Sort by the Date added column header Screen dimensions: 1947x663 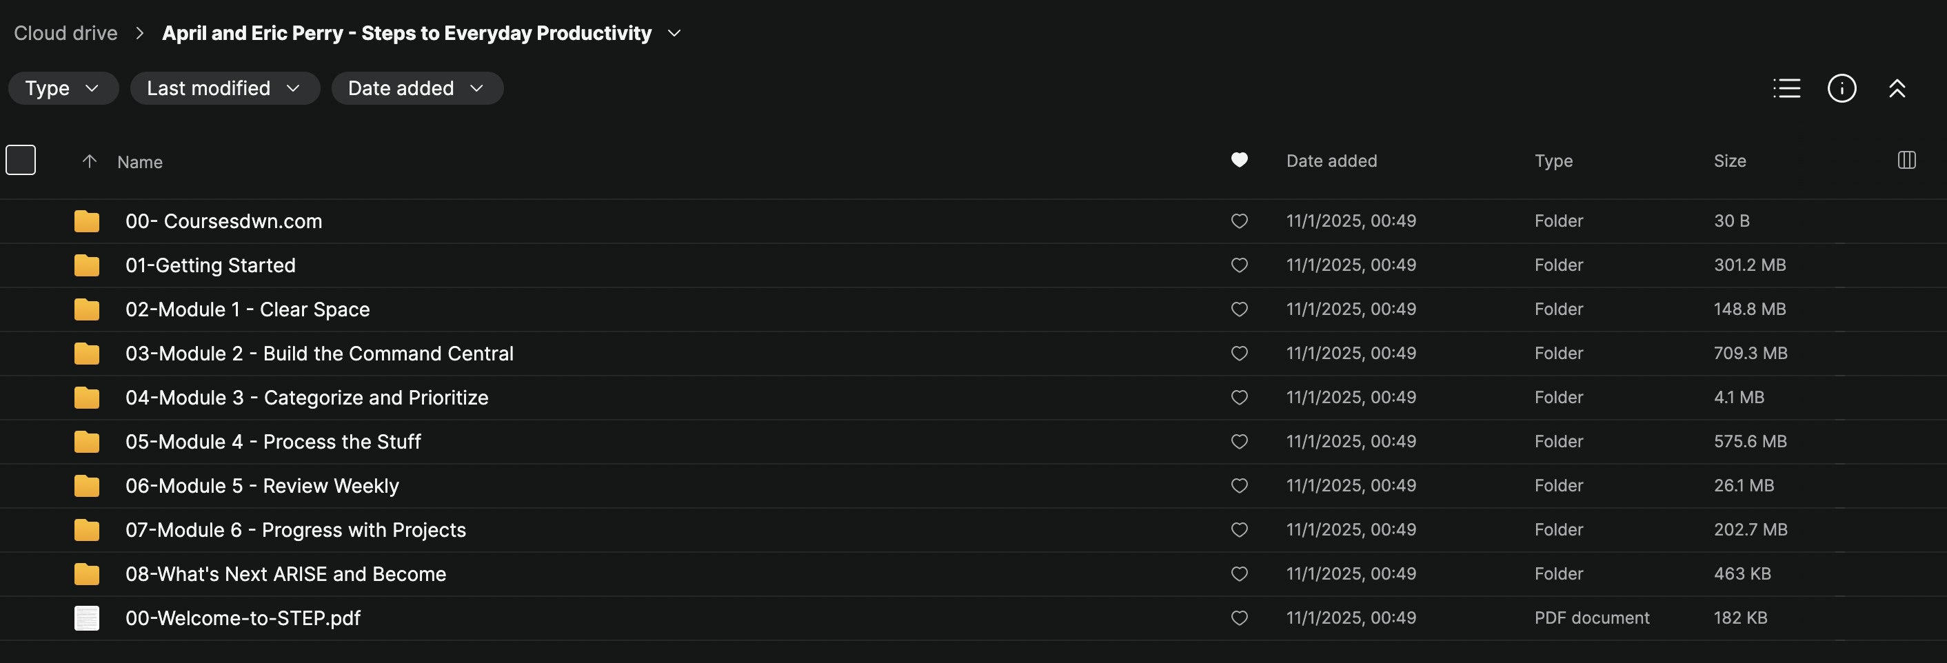[x=1331, y=161]
